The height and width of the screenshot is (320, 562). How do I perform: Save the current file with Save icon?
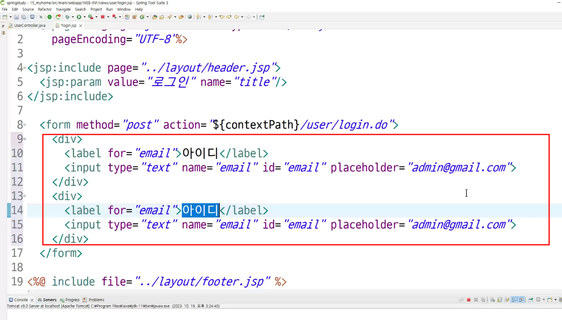pos(16,17)
